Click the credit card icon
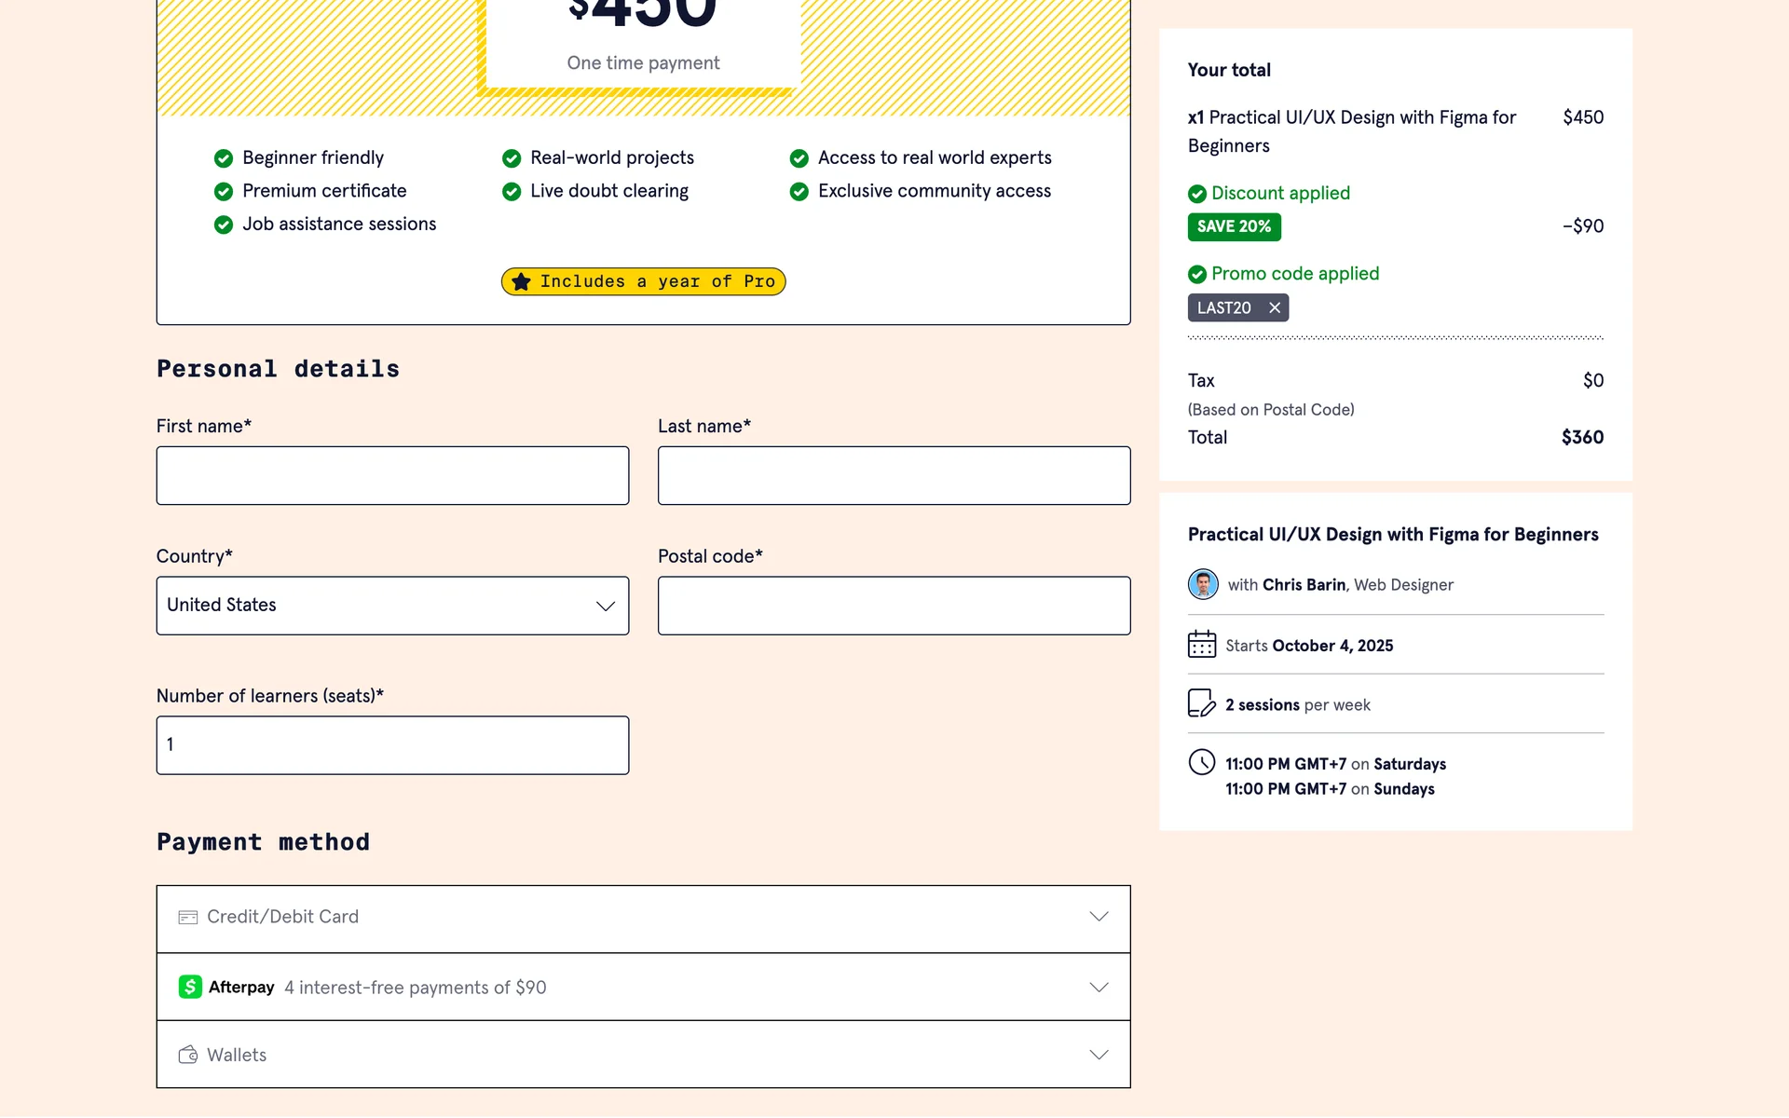This screenshot has width=1789, height=1118. click(188, 917)
